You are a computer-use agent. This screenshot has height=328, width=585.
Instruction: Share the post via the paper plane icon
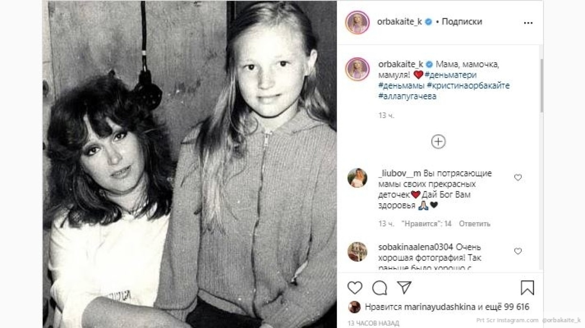click(x=404, y=288)
